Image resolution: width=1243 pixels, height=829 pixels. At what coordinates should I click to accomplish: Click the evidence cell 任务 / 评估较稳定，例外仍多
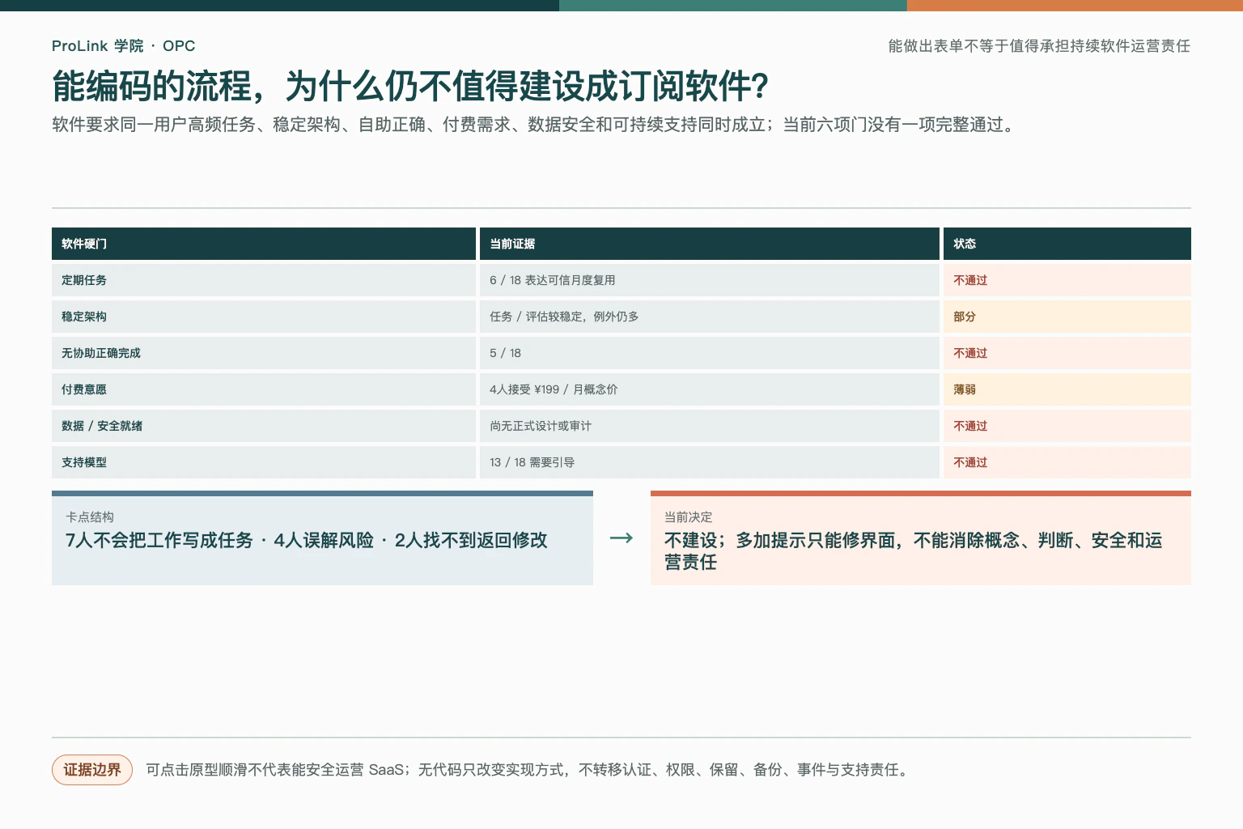pyautogui.click(x=710, y=317)
